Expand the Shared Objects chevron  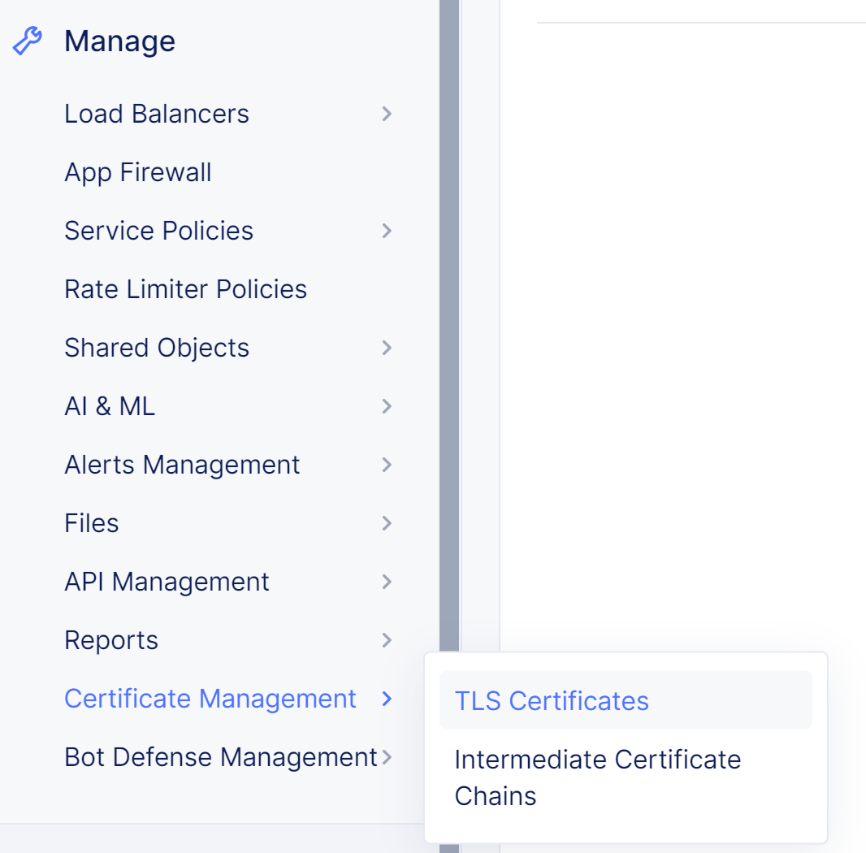(x=387, y=348)
